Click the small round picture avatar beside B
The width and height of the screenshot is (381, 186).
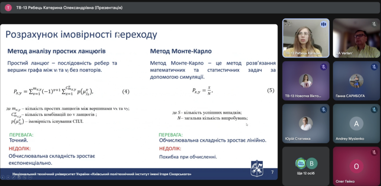click(301, 163)
